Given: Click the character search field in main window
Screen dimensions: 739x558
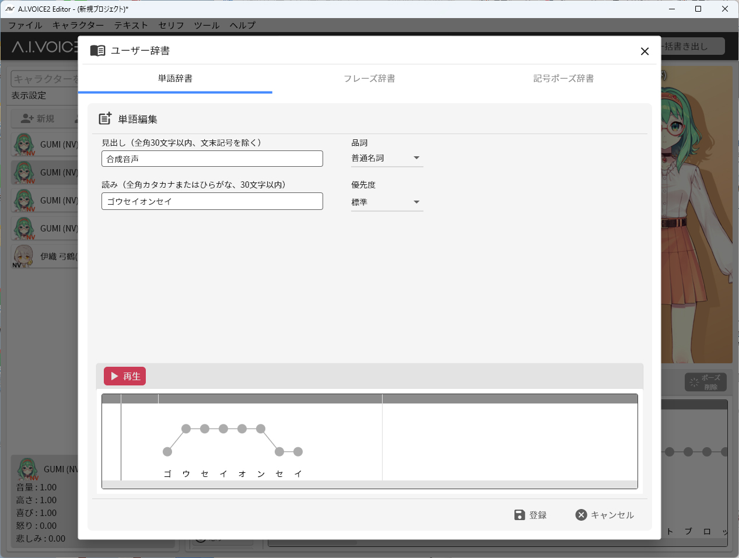Looking at the screenshot, I should pos(45,79).
